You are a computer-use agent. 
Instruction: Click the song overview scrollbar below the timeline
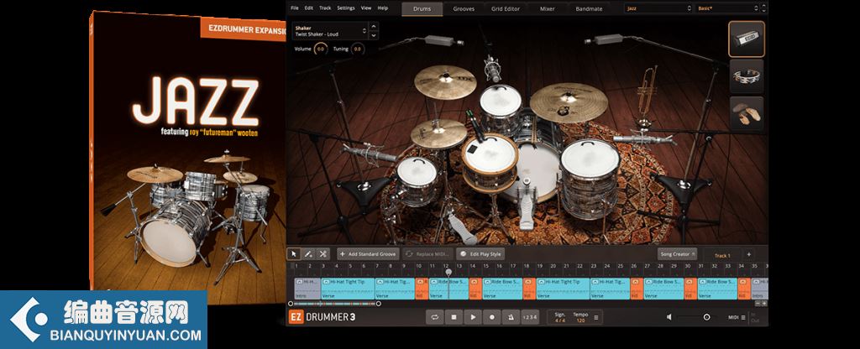(x=334, y=304)
